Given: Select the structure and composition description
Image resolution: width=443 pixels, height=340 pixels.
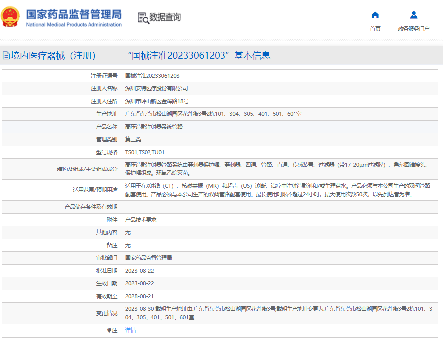Looking at the screenshot, I should coord(278,169).
